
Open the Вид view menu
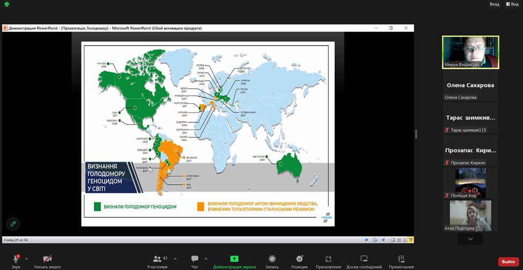[x=511, y=4]
